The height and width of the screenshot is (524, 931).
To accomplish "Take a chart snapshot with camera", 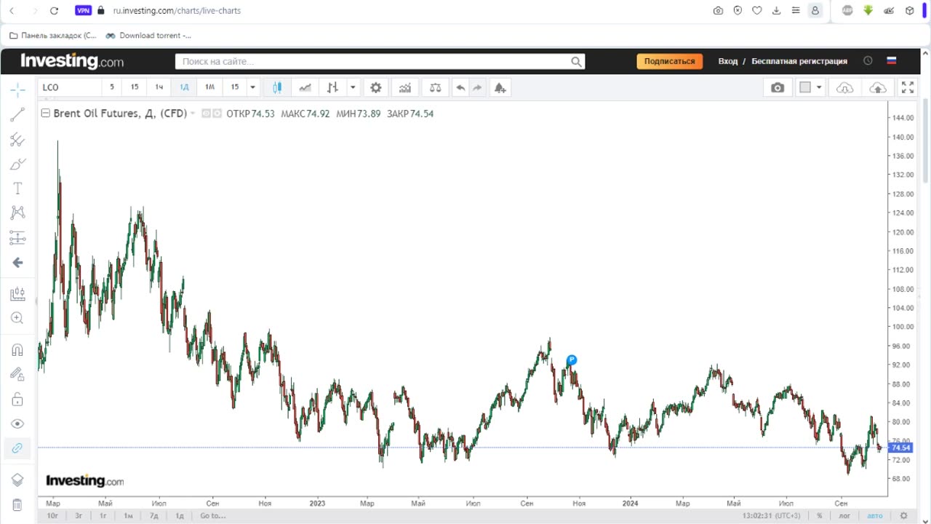I will tap(778, 87).
